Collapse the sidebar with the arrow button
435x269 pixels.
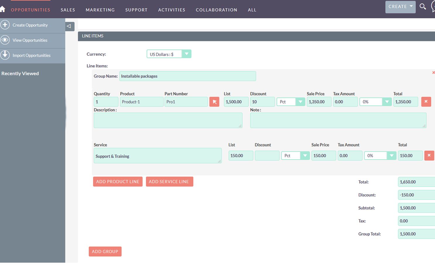(69, 26)
